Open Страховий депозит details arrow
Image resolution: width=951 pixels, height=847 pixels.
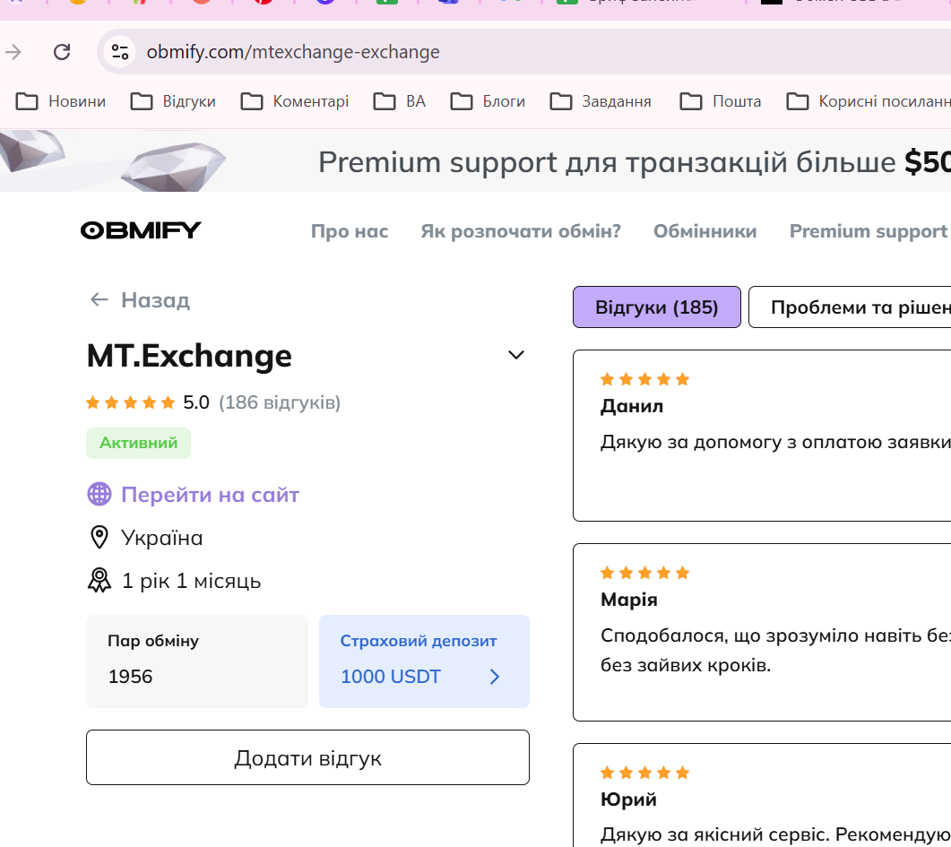click(x=495, y=677)
